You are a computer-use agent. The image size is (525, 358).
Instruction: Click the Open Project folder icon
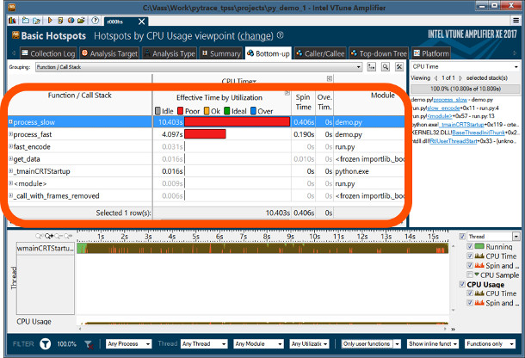[36, 21]
